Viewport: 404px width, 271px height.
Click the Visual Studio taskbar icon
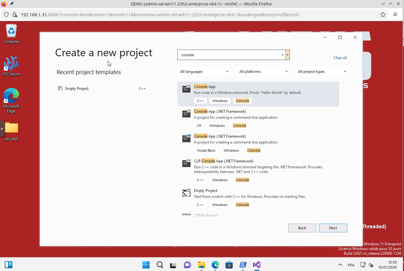257,265
